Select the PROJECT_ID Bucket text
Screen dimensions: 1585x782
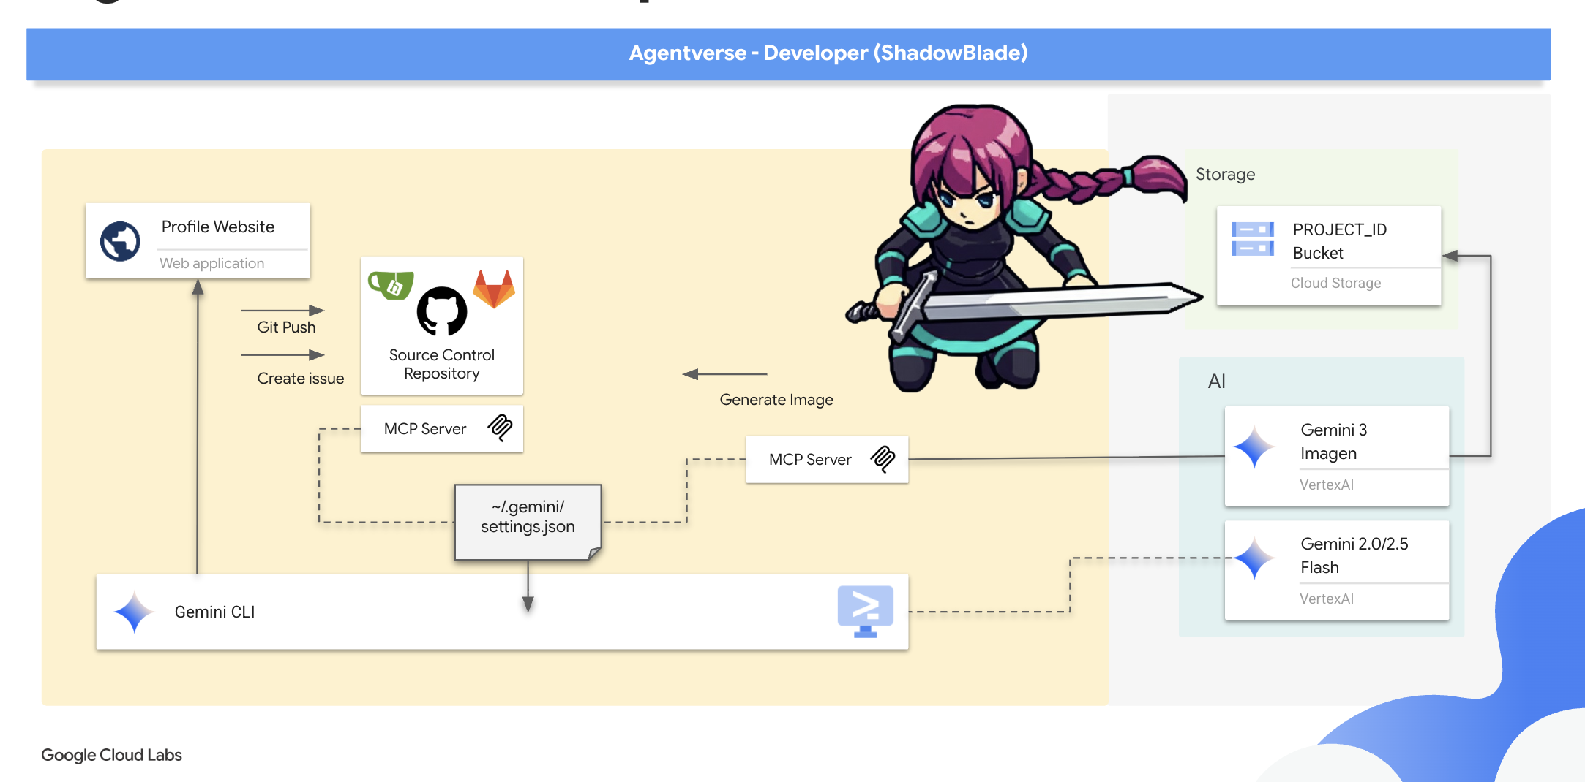1339,241
